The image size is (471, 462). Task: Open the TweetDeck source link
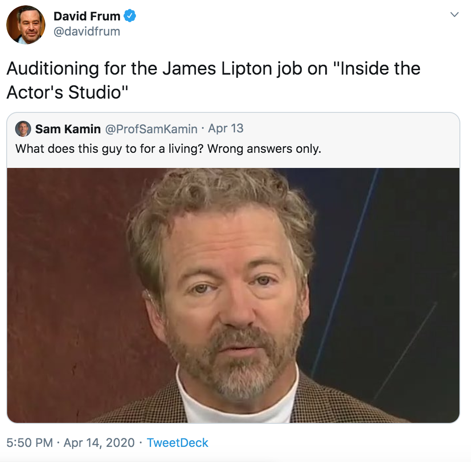point(177,443)
